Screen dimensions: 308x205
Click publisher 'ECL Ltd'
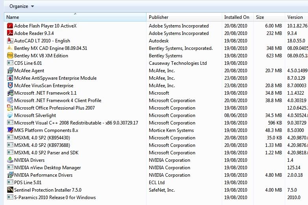(156, 183)
